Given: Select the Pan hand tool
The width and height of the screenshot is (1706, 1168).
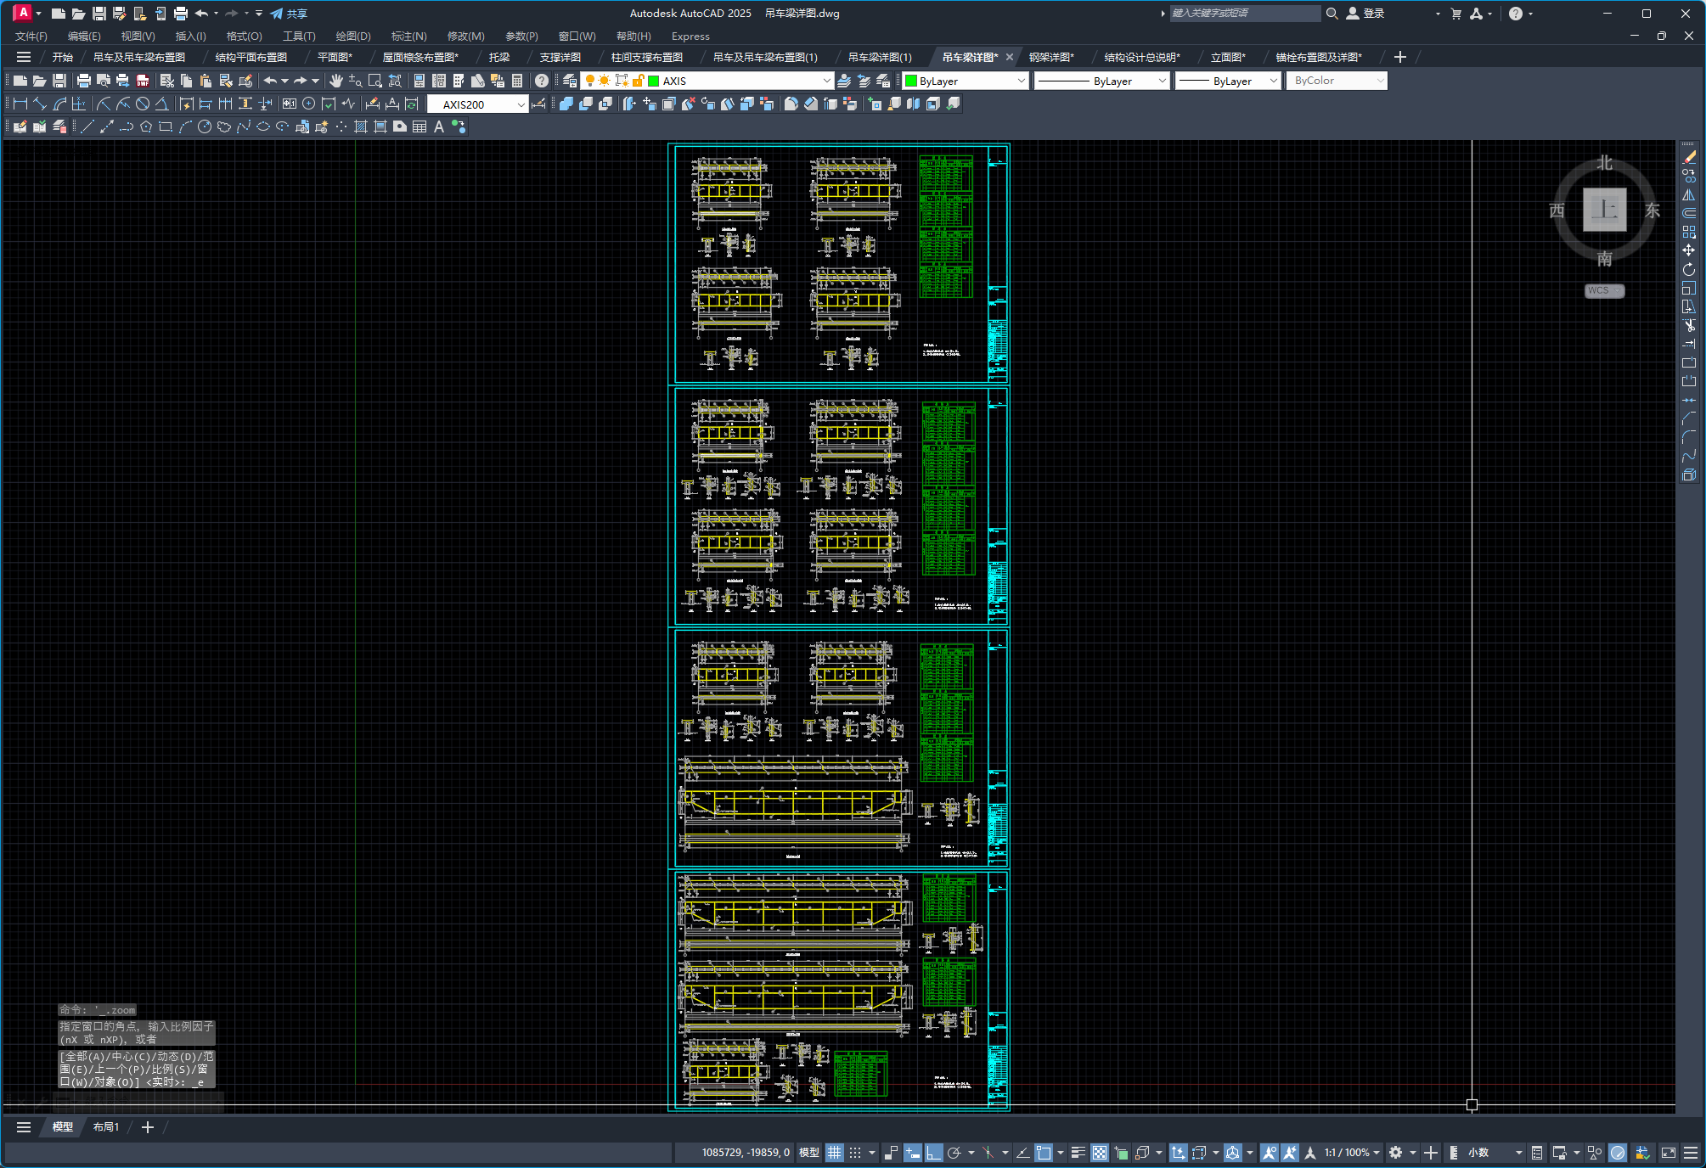Looking at the screenshot, I should (x=336, y=81).
